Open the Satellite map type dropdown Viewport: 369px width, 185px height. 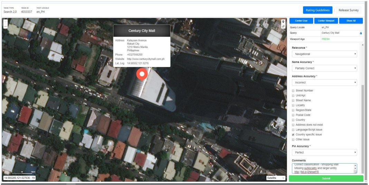(x=276, y=178)
